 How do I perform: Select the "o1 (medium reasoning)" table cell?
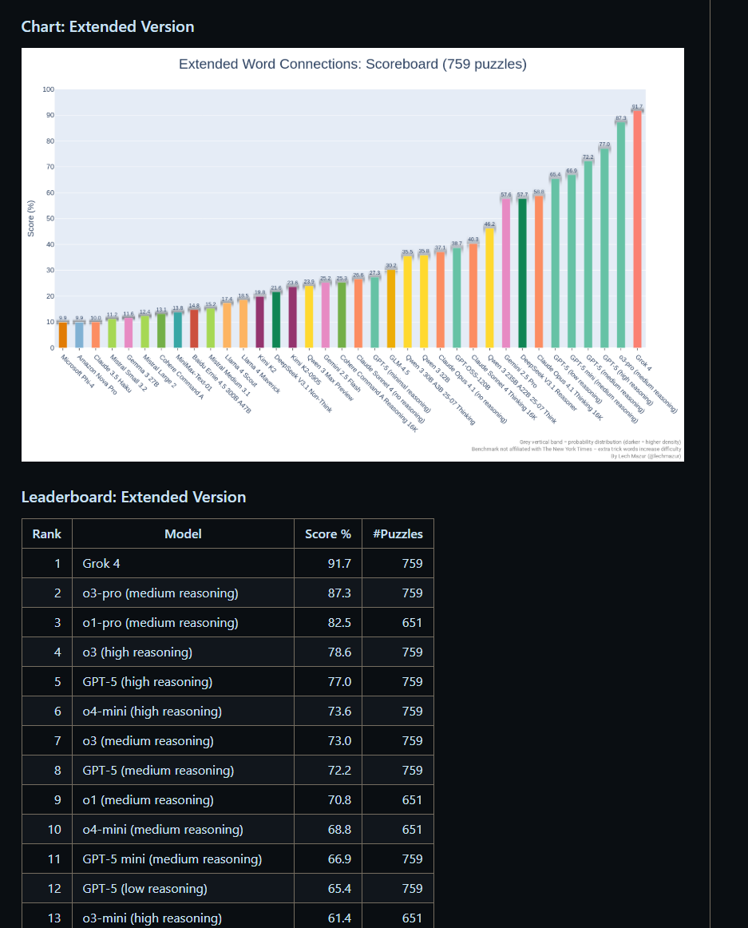click(183, 800)
